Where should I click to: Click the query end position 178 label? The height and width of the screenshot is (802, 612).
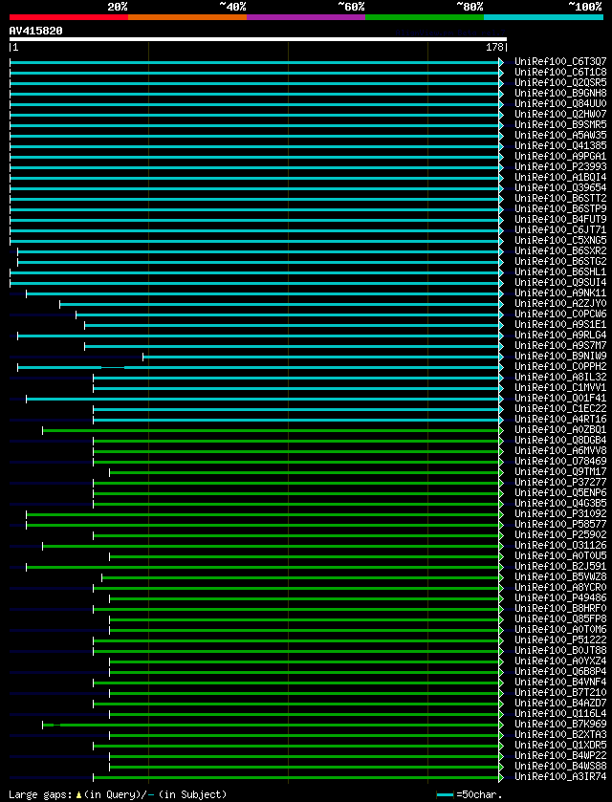click(x=496, y=48)
